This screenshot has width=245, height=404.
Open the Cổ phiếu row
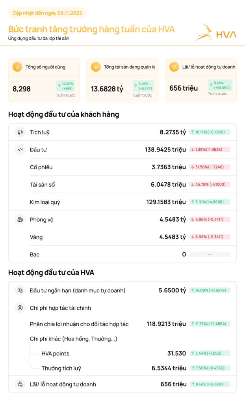pos(41,167)
